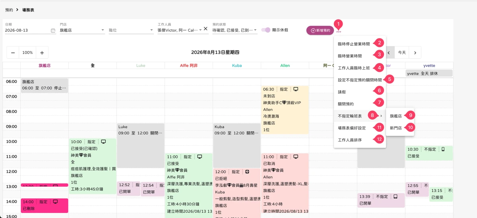Open the 職位 dropdown
The width and height of the screenshot is (477, 218).
[x=131, y=30]
